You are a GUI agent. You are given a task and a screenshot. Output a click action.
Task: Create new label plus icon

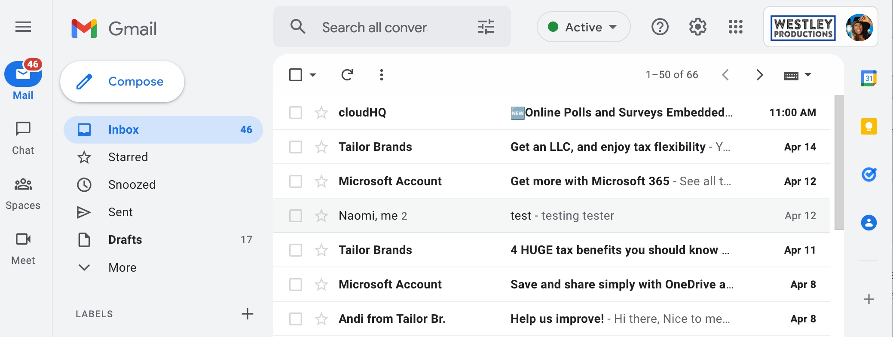(247, 314)
